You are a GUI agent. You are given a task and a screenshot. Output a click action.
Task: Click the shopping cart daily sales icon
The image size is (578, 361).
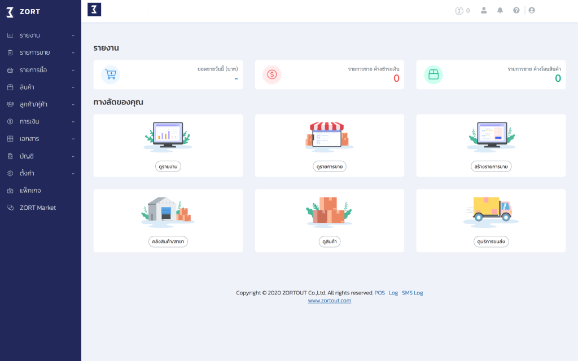pos(111,74)
